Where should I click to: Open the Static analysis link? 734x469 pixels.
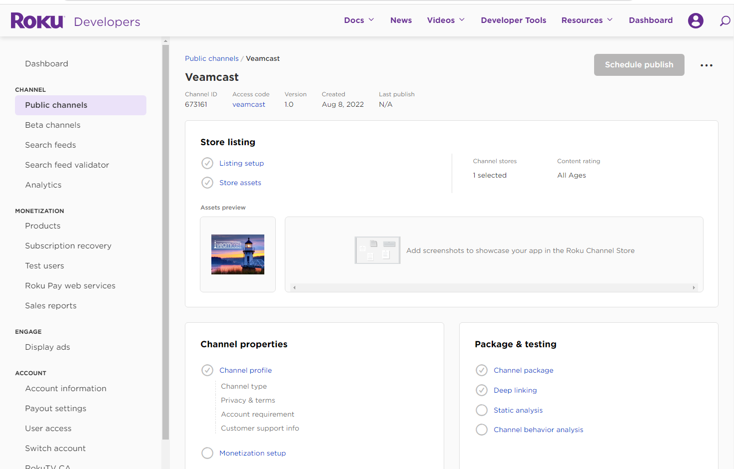[x=518, y=410]
